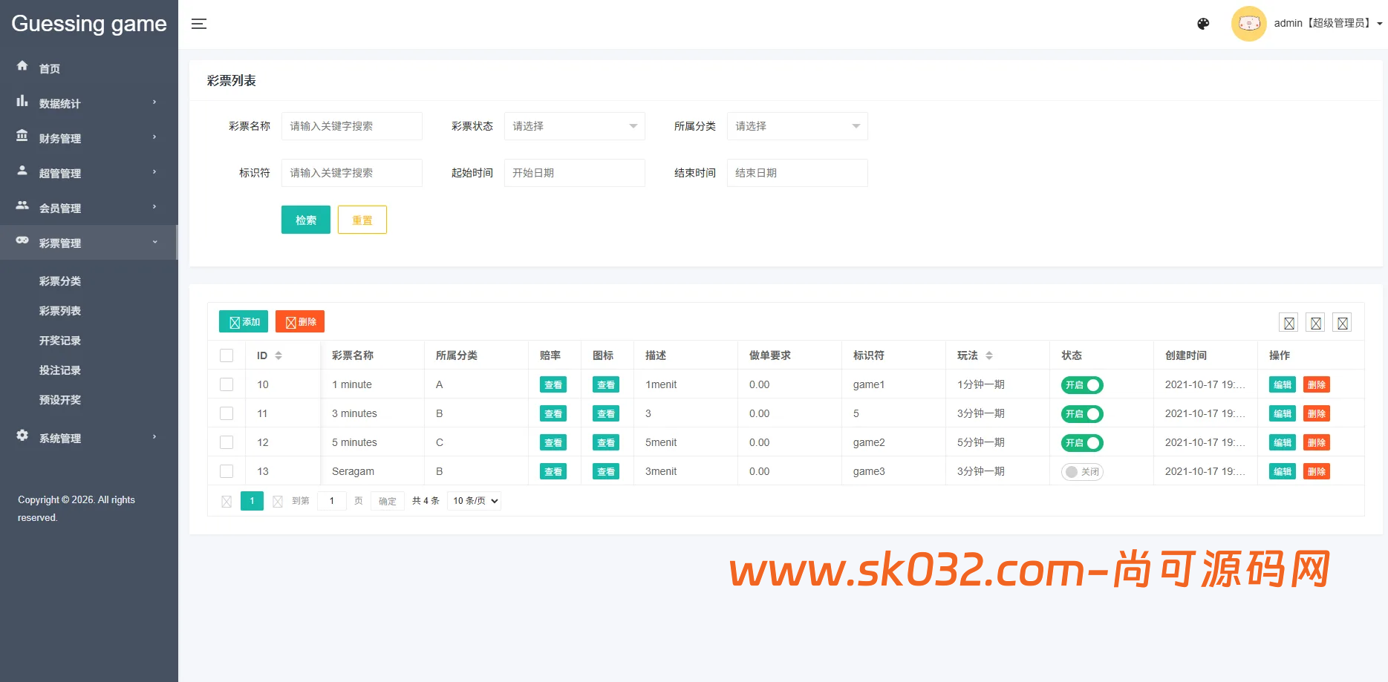
Task: Open the 彩票分类 submenu item
Action: (x=60, y=281)
